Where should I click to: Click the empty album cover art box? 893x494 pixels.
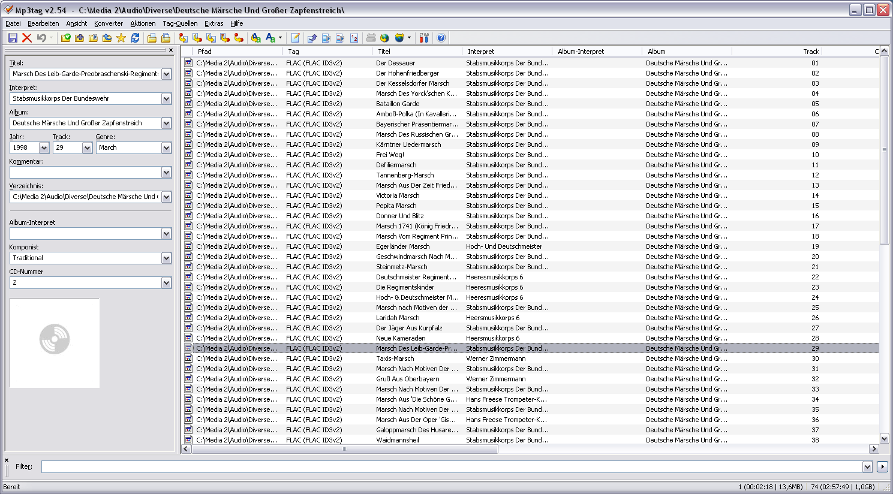coord(55,343)
